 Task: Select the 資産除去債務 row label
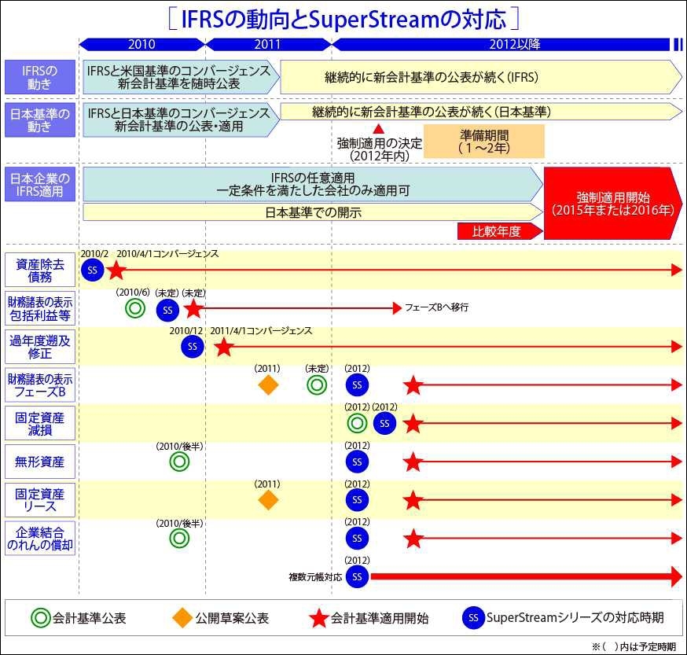point(40,270)
